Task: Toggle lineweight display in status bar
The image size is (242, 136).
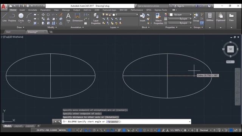Action: click(119, 130)
